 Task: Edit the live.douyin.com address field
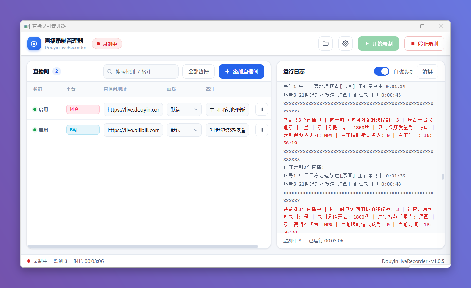point(133,109)
